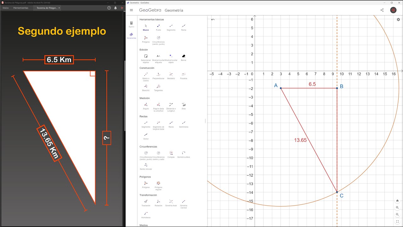Click the undo arrow in graphics view
Image resolution: width=403 pixels, height=227 pixels.
pyautogui.click(x=213, y=20)
